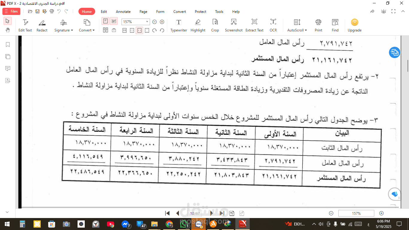Screen dimensions: 409x230
Task: Set zoom to actual size 1:1
Action: (125, 30)
